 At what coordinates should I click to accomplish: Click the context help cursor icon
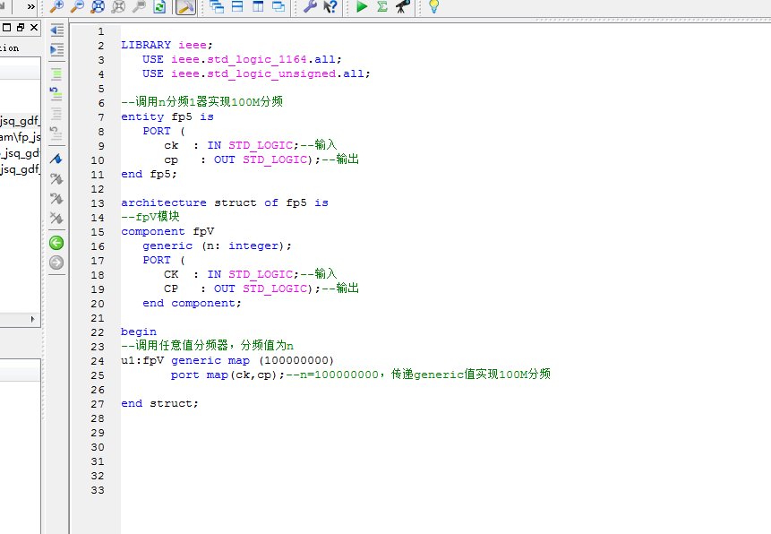pos(330,7)
